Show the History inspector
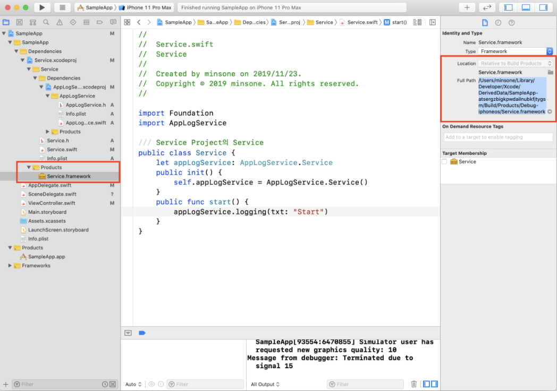557x391 pixels. coord(499,23)
